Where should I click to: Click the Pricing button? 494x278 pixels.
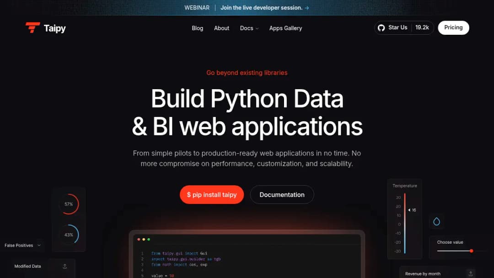click(453, 28)
